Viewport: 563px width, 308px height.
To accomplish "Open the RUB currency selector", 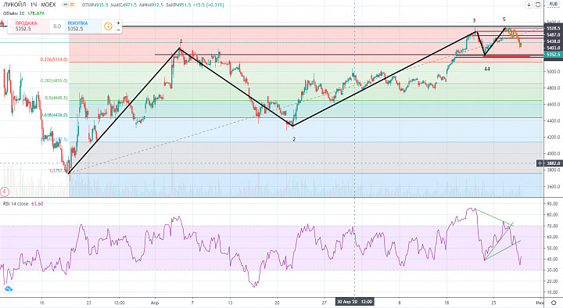I will 554,4.
